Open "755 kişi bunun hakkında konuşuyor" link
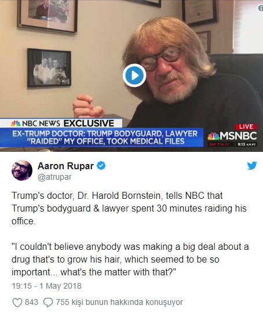 click(119, 302)
